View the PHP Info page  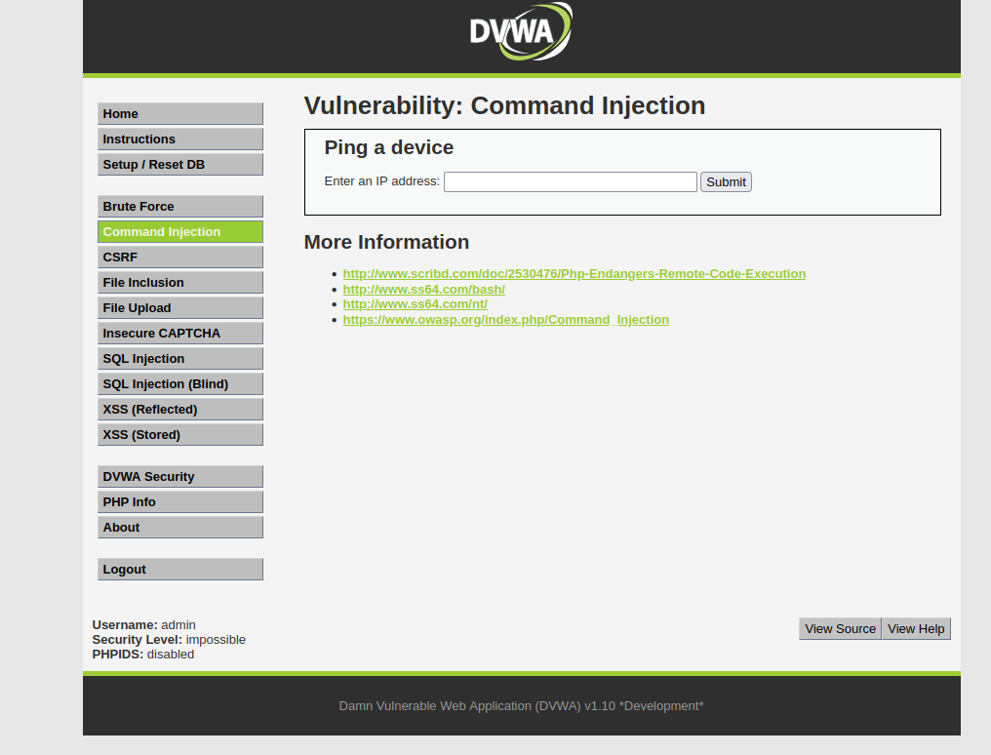(x=180, y=501)
